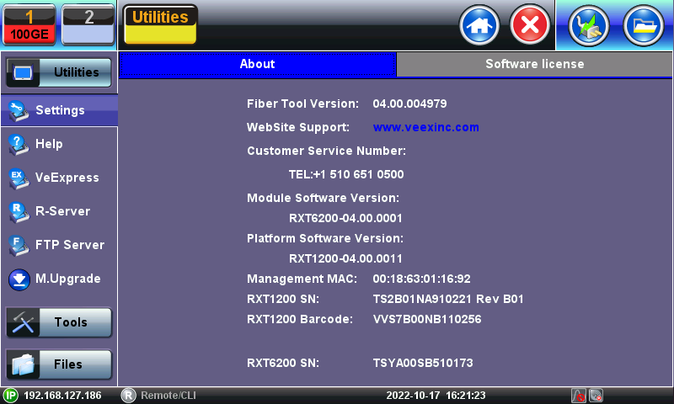Click the rightmost status-bar indicator icon
Viewport: 674px width, 404px height.
point(596,396)
